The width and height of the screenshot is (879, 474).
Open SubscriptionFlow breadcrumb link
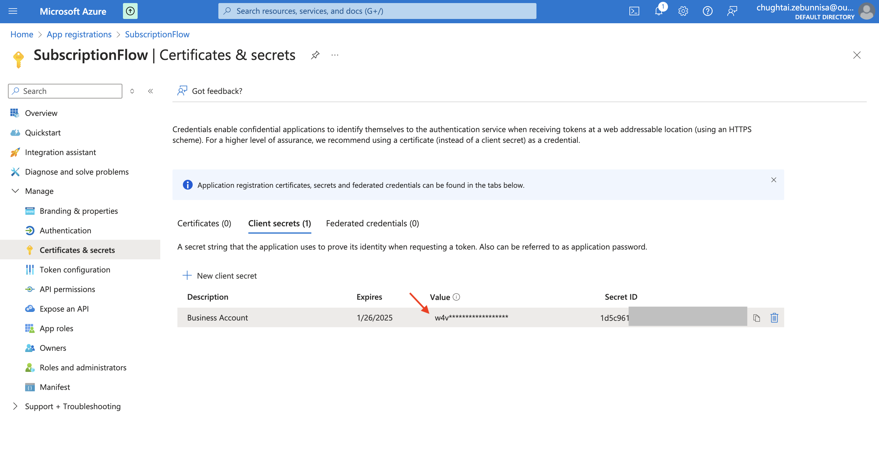(x=157, y=34)
